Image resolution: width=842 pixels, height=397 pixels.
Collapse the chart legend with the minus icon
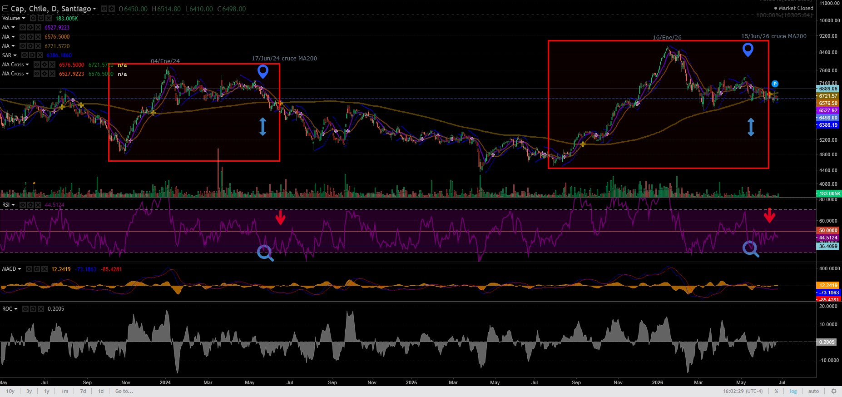point(5,9)
